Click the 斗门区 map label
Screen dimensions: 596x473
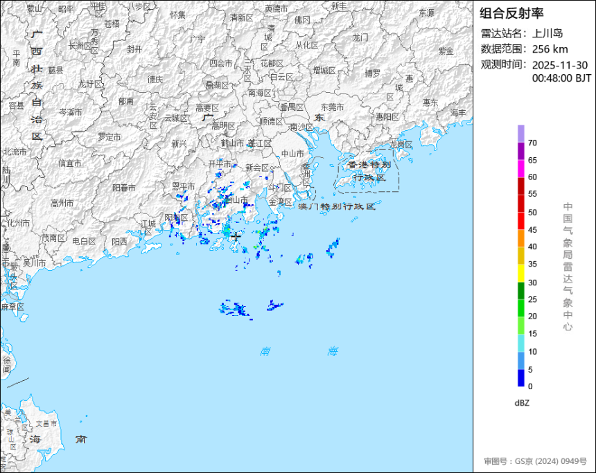[280, 188]
